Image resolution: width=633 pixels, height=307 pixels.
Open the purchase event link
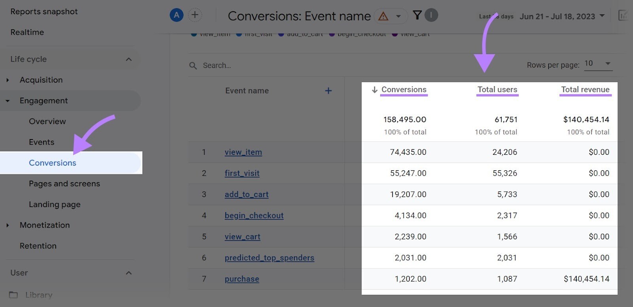(242, 279)
